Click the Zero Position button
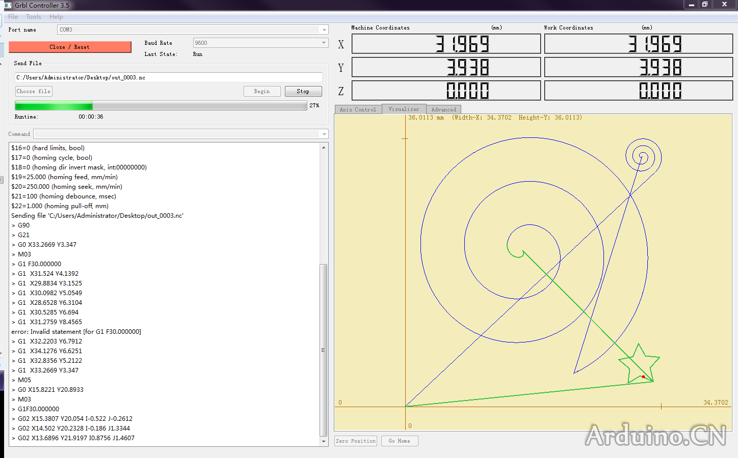The width and height of the screenshot is (738, 458). pos(356,441)
